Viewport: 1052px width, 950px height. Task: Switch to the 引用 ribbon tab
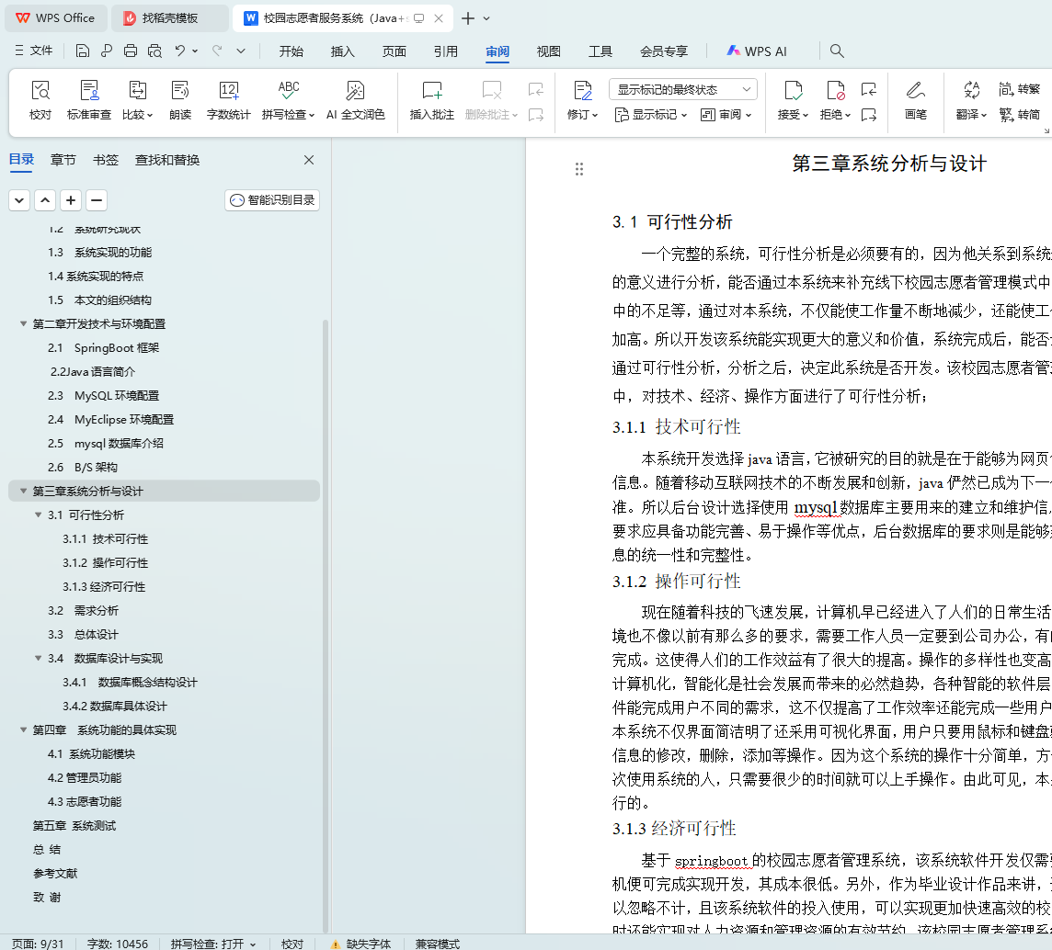445,51
